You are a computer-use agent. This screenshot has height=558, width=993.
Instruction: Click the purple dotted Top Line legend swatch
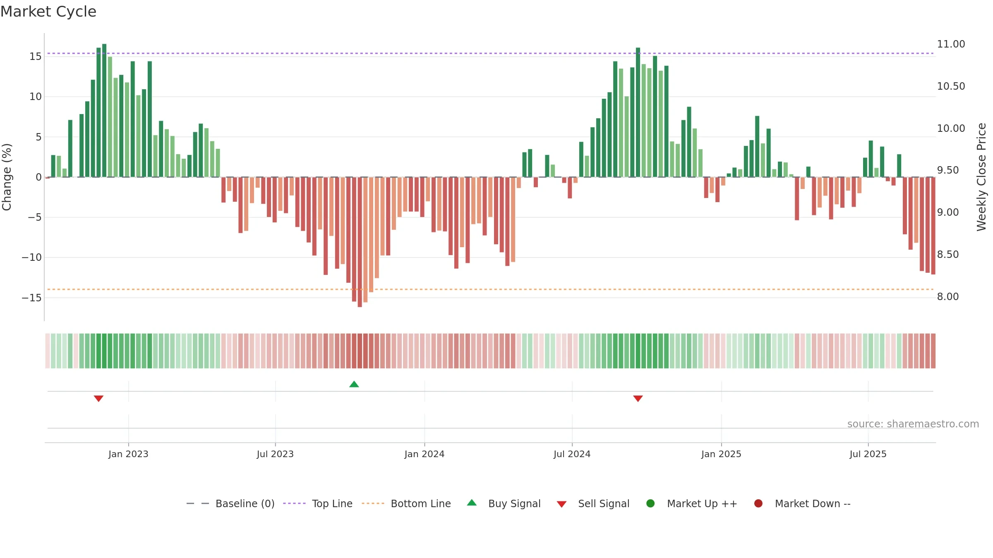(x=294, y=503)
